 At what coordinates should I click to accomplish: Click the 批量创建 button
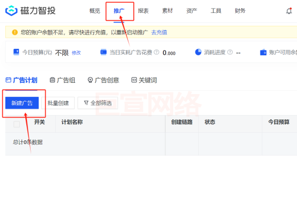pos(58,103)
